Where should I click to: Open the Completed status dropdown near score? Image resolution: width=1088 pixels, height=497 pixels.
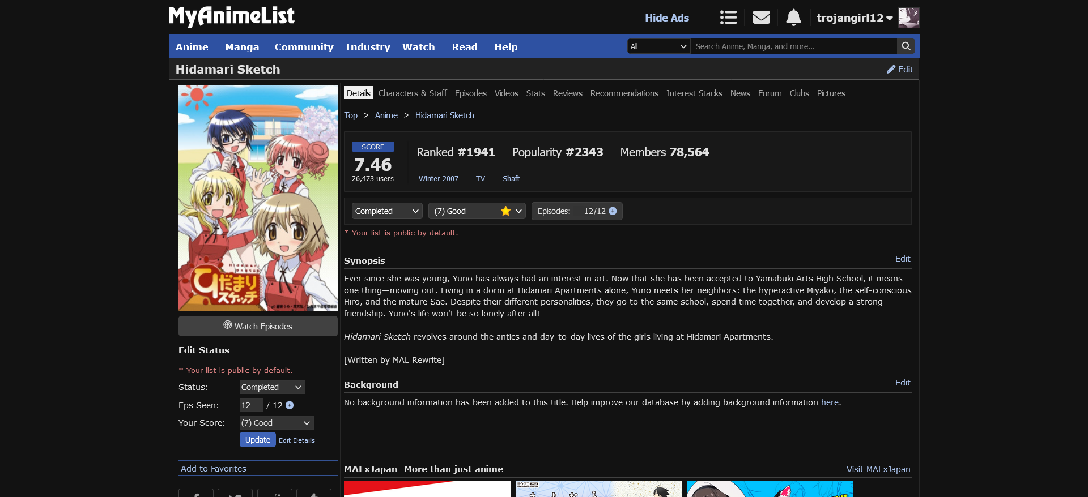tap(387, 211)
